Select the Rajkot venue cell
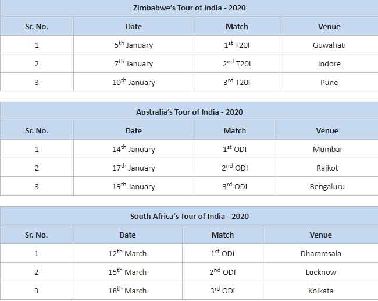This screenshot has height=301, width=378. point(327,168)
